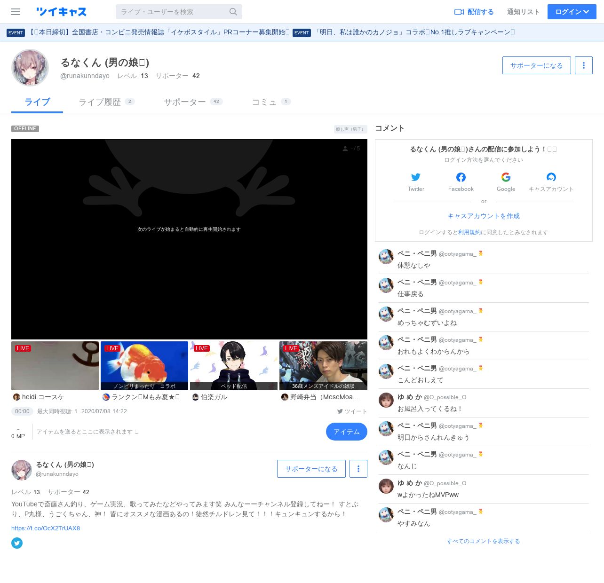Choose Google login icon
604x583 pixels.
pyautogui.click(x=506, y=177)
